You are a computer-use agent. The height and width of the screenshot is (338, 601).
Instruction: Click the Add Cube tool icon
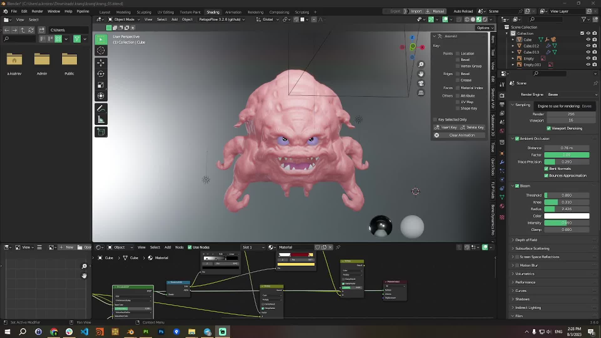pyautogui.click(x=101, y=132)
